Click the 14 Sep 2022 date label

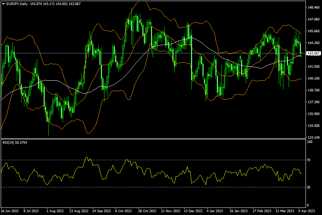pos(102,211)
